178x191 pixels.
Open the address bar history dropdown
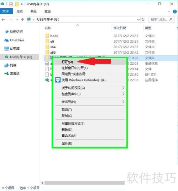point(138,20)
